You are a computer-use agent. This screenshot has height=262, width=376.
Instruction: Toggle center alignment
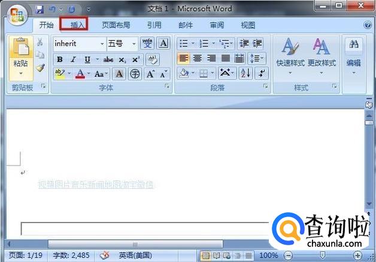tap(197, 58)
